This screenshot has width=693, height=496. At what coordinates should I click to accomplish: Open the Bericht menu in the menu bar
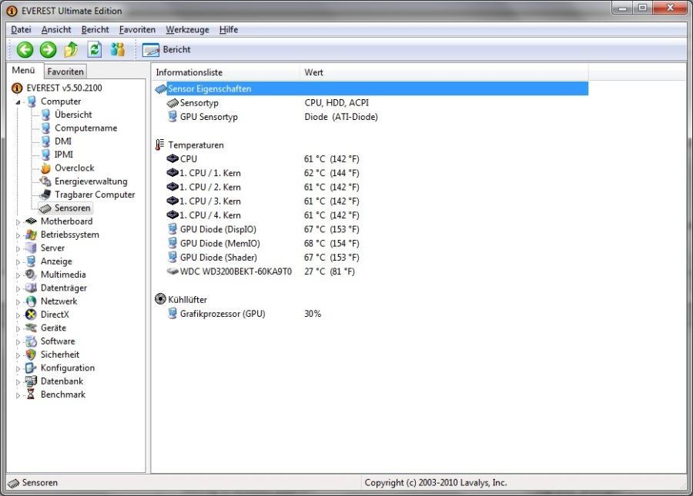pos(95,29)
